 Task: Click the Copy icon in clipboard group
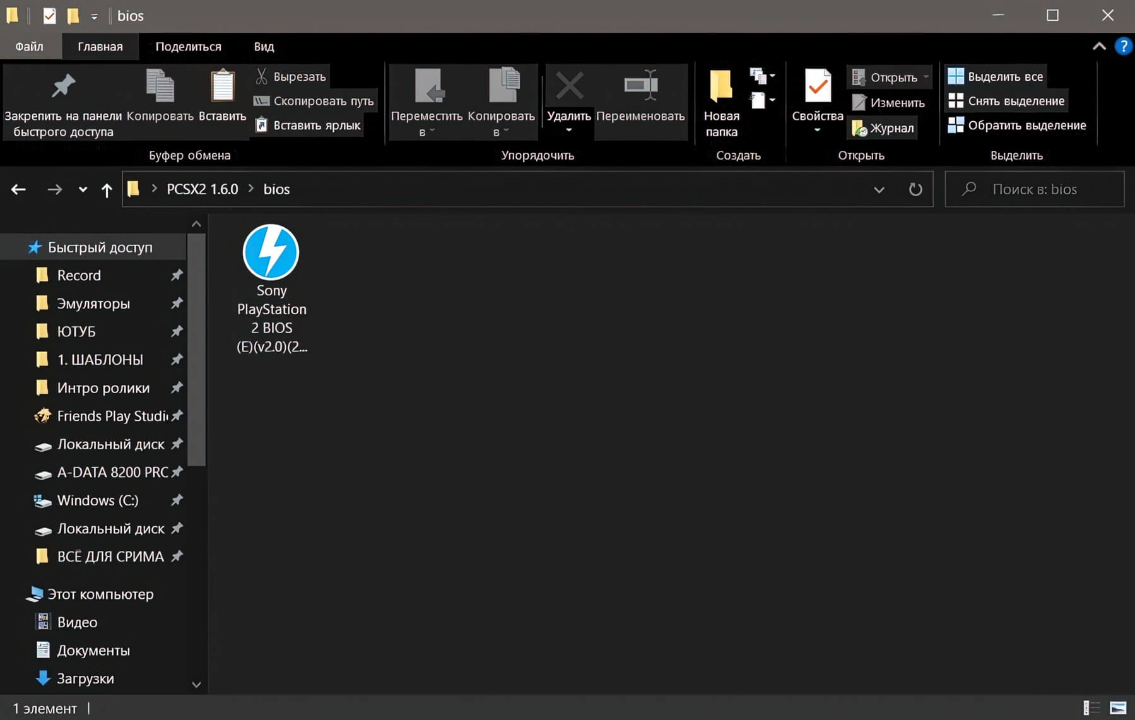tap(160, 86)
